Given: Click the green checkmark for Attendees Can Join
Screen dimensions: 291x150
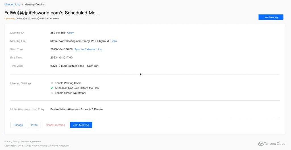Looking at the screenshot, I should 52,88.
